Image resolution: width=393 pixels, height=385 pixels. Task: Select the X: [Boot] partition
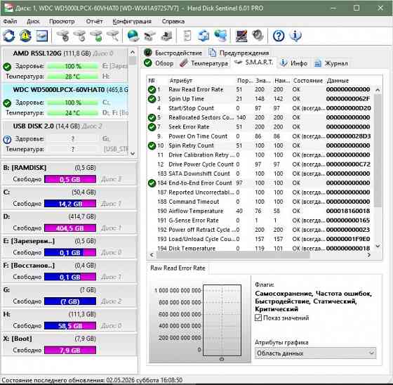[x=69, y=344]
